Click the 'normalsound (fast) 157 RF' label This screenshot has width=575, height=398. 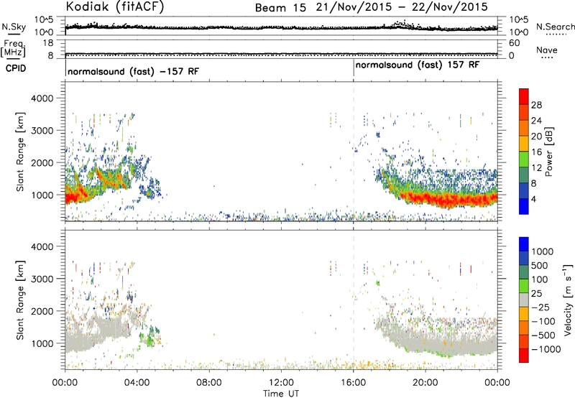click(x=418, y=65)
